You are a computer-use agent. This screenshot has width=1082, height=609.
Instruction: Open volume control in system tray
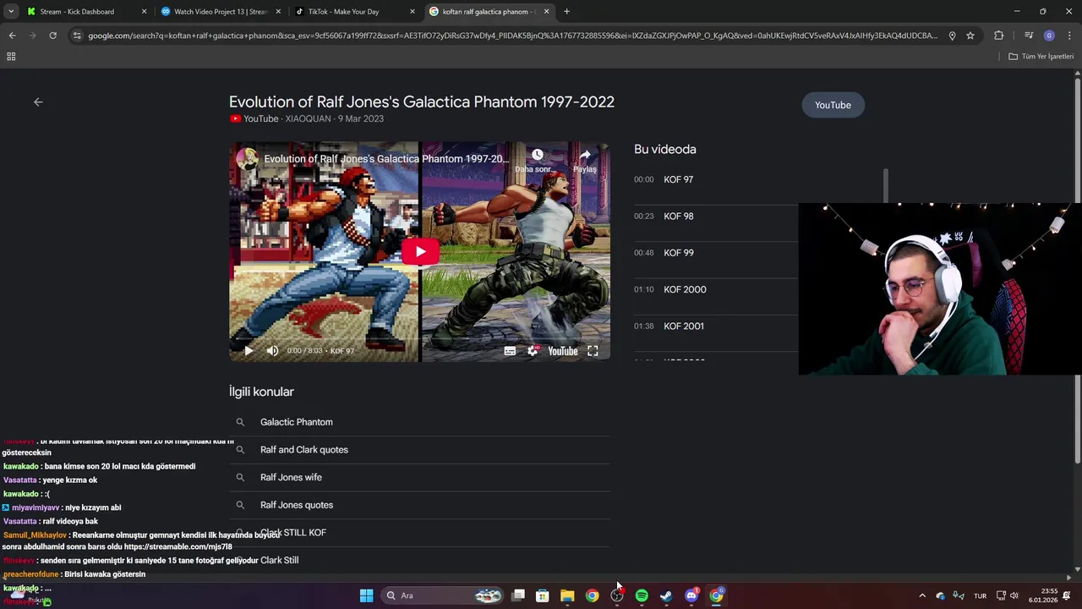coord(1014,595)
